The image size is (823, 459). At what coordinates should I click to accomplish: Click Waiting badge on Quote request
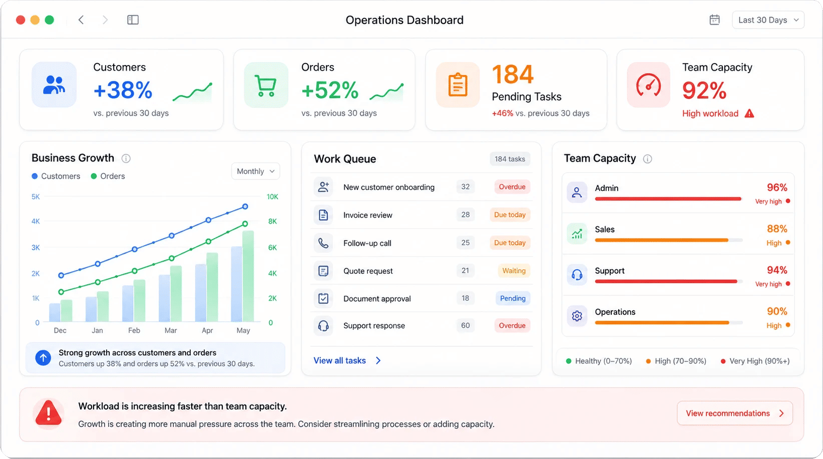pyautogui.click(x=514, y=271)
